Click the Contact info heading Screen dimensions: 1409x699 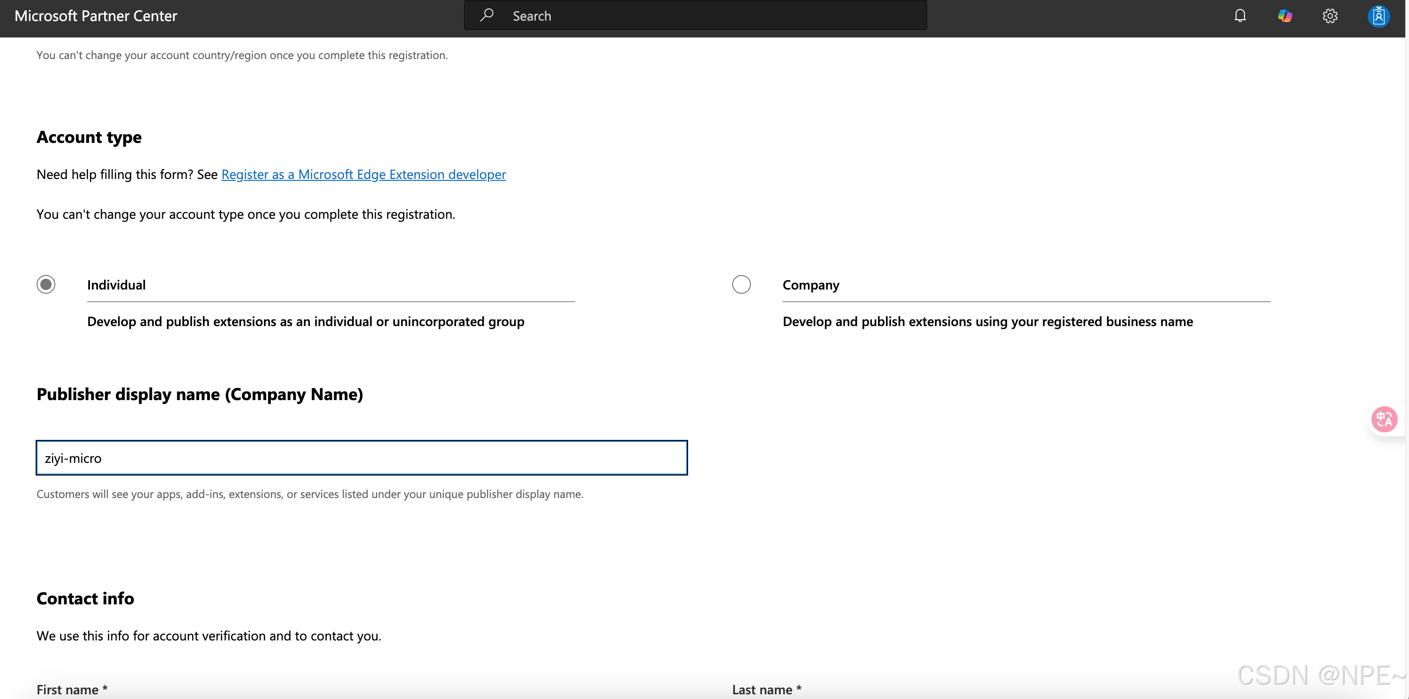tap(85, 598)
